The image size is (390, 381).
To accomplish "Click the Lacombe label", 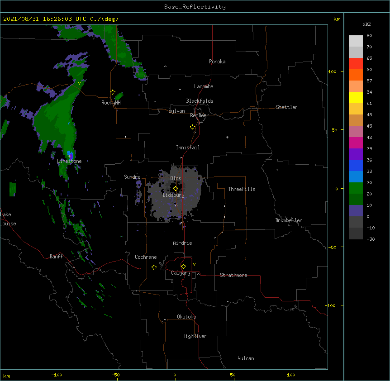I will pos(204,86).
